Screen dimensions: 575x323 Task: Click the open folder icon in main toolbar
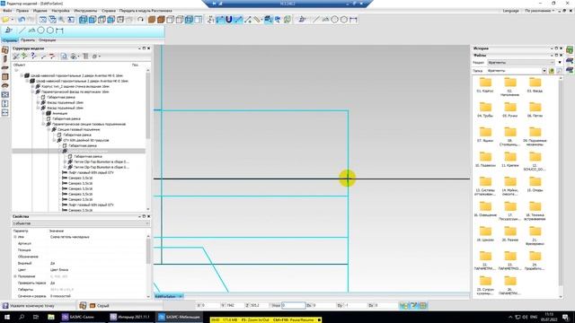pos(5,20)
